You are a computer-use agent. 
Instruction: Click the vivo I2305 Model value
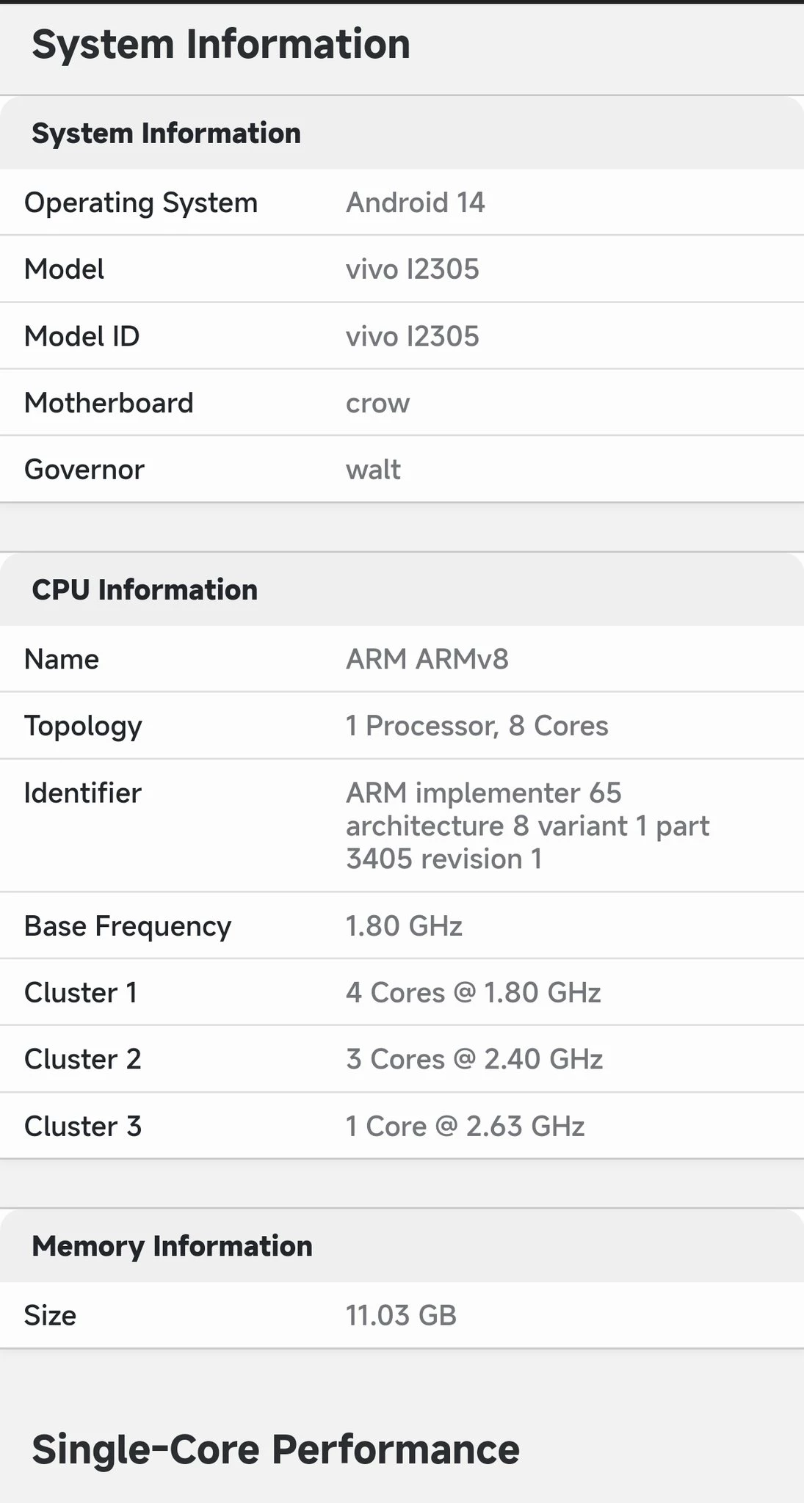412,269
